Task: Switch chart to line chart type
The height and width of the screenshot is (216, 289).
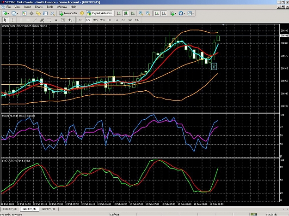Action: (x=133, y=13)
